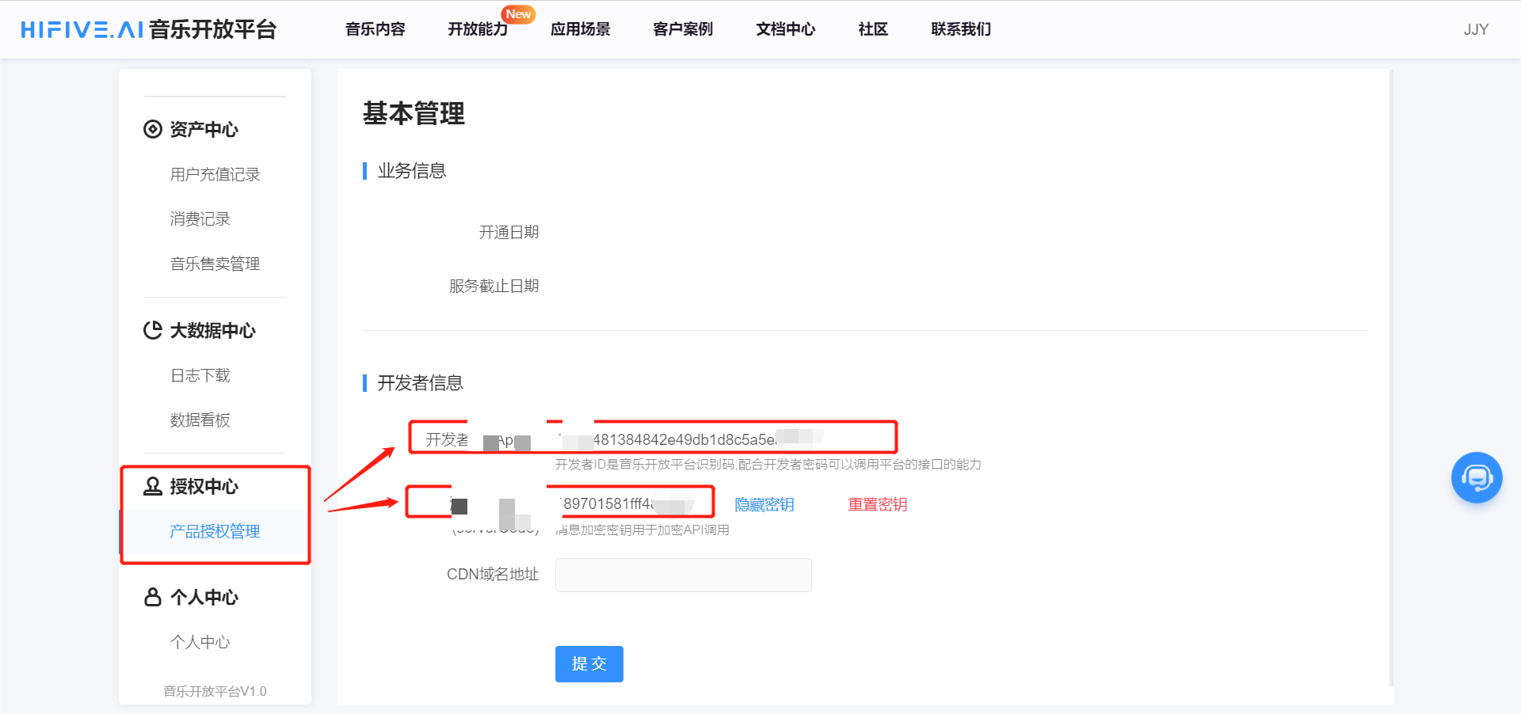This screenshot has height=714, width=1521.
Task: Open the customer service chat bubble
Action: pyautogui.click(x=1476, y=477)
